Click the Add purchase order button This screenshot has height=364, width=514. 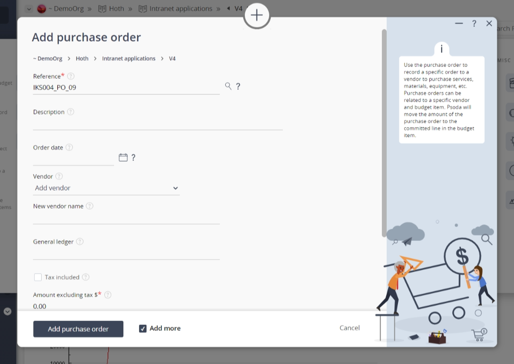point(78,329)
